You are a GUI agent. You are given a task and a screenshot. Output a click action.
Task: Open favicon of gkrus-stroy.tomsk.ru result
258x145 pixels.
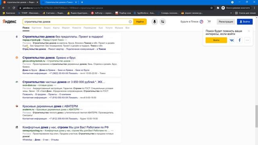coord(17,58)
